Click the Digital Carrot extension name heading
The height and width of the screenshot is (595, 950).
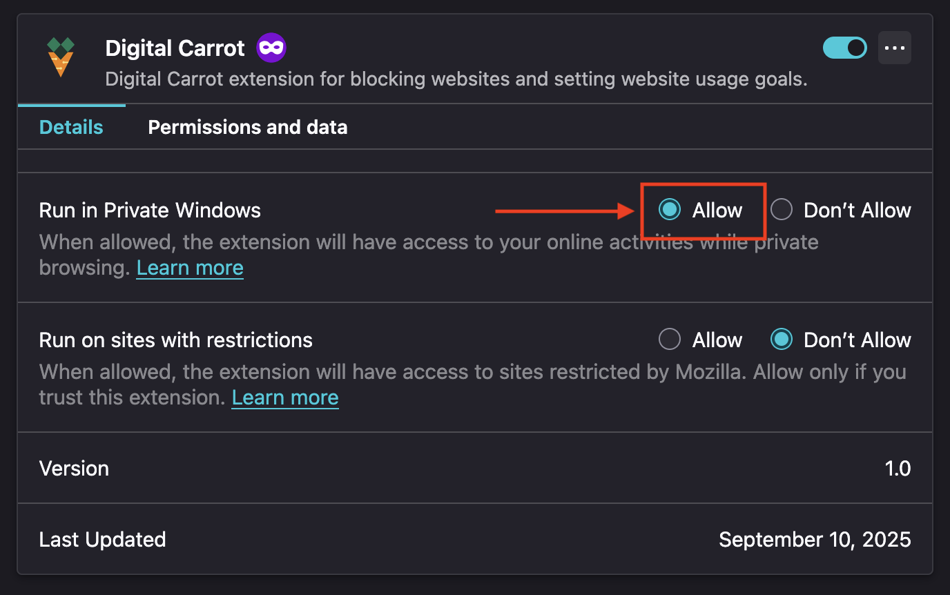coord(175,48)
